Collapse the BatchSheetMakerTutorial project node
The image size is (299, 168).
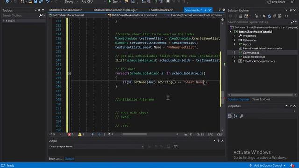click(230, 32)
